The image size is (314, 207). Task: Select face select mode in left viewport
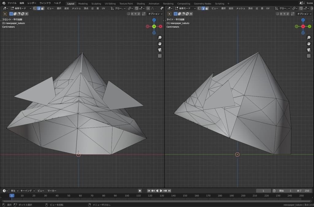tap(42, 8)
